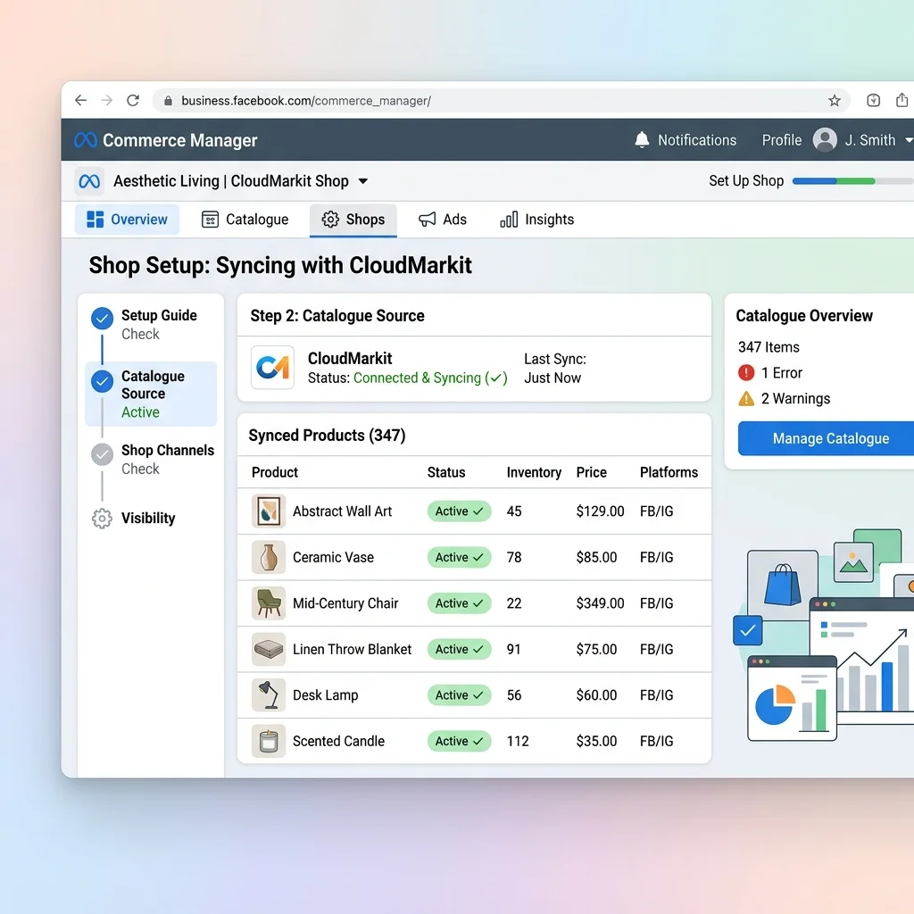Select the Shops tab

(353, 220)
